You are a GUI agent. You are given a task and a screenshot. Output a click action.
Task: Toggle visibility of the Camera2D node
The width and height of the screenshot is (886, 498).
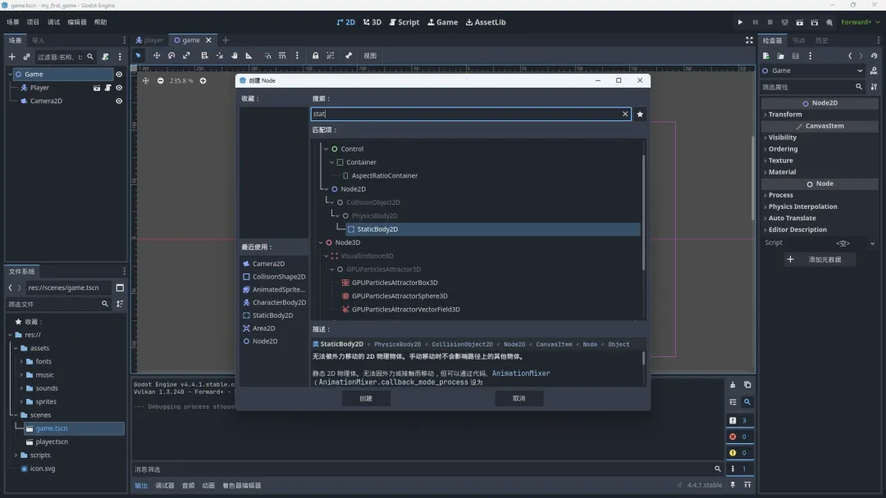pyautogui.click(x=119, y=102)
